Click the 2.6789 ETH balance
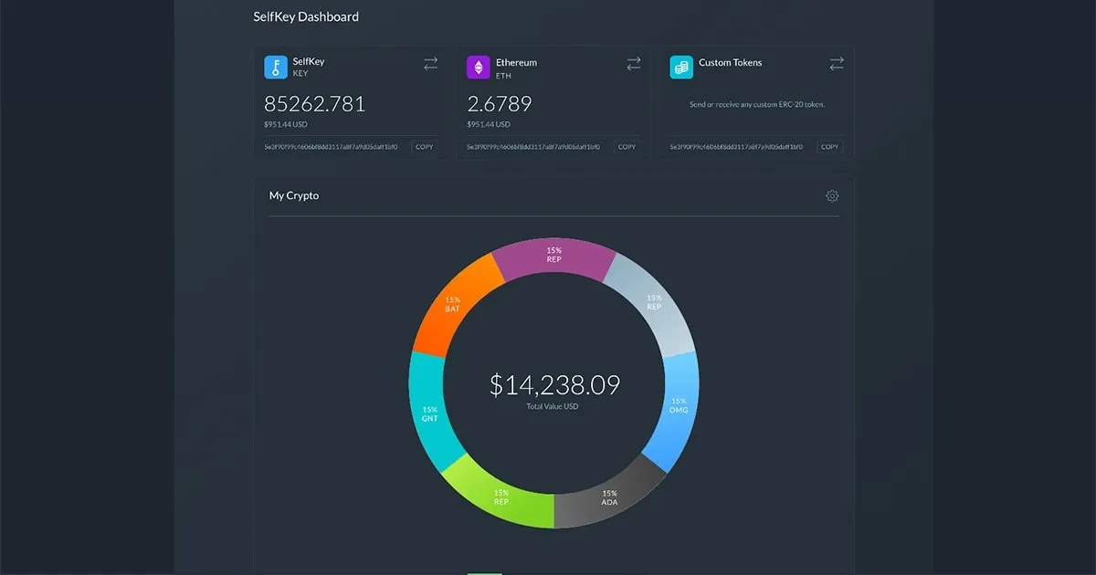 pyautogui.click(x=499, y=104)
